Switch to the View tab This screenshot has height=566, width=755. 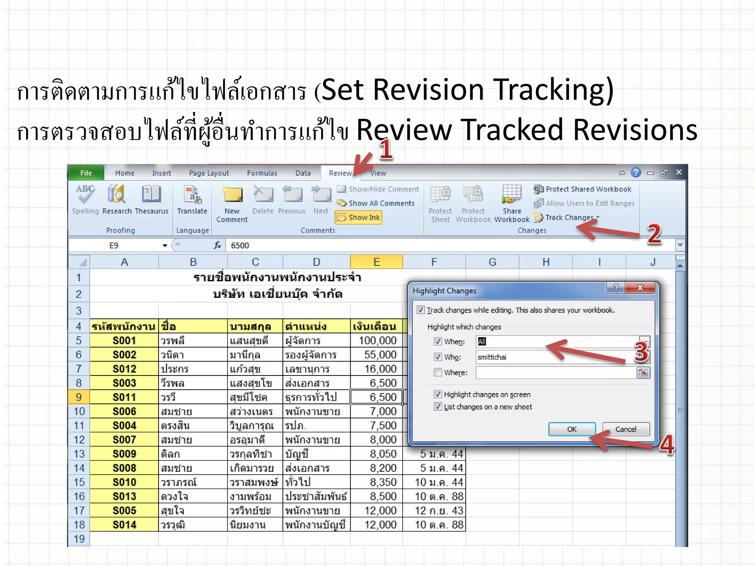378,173
